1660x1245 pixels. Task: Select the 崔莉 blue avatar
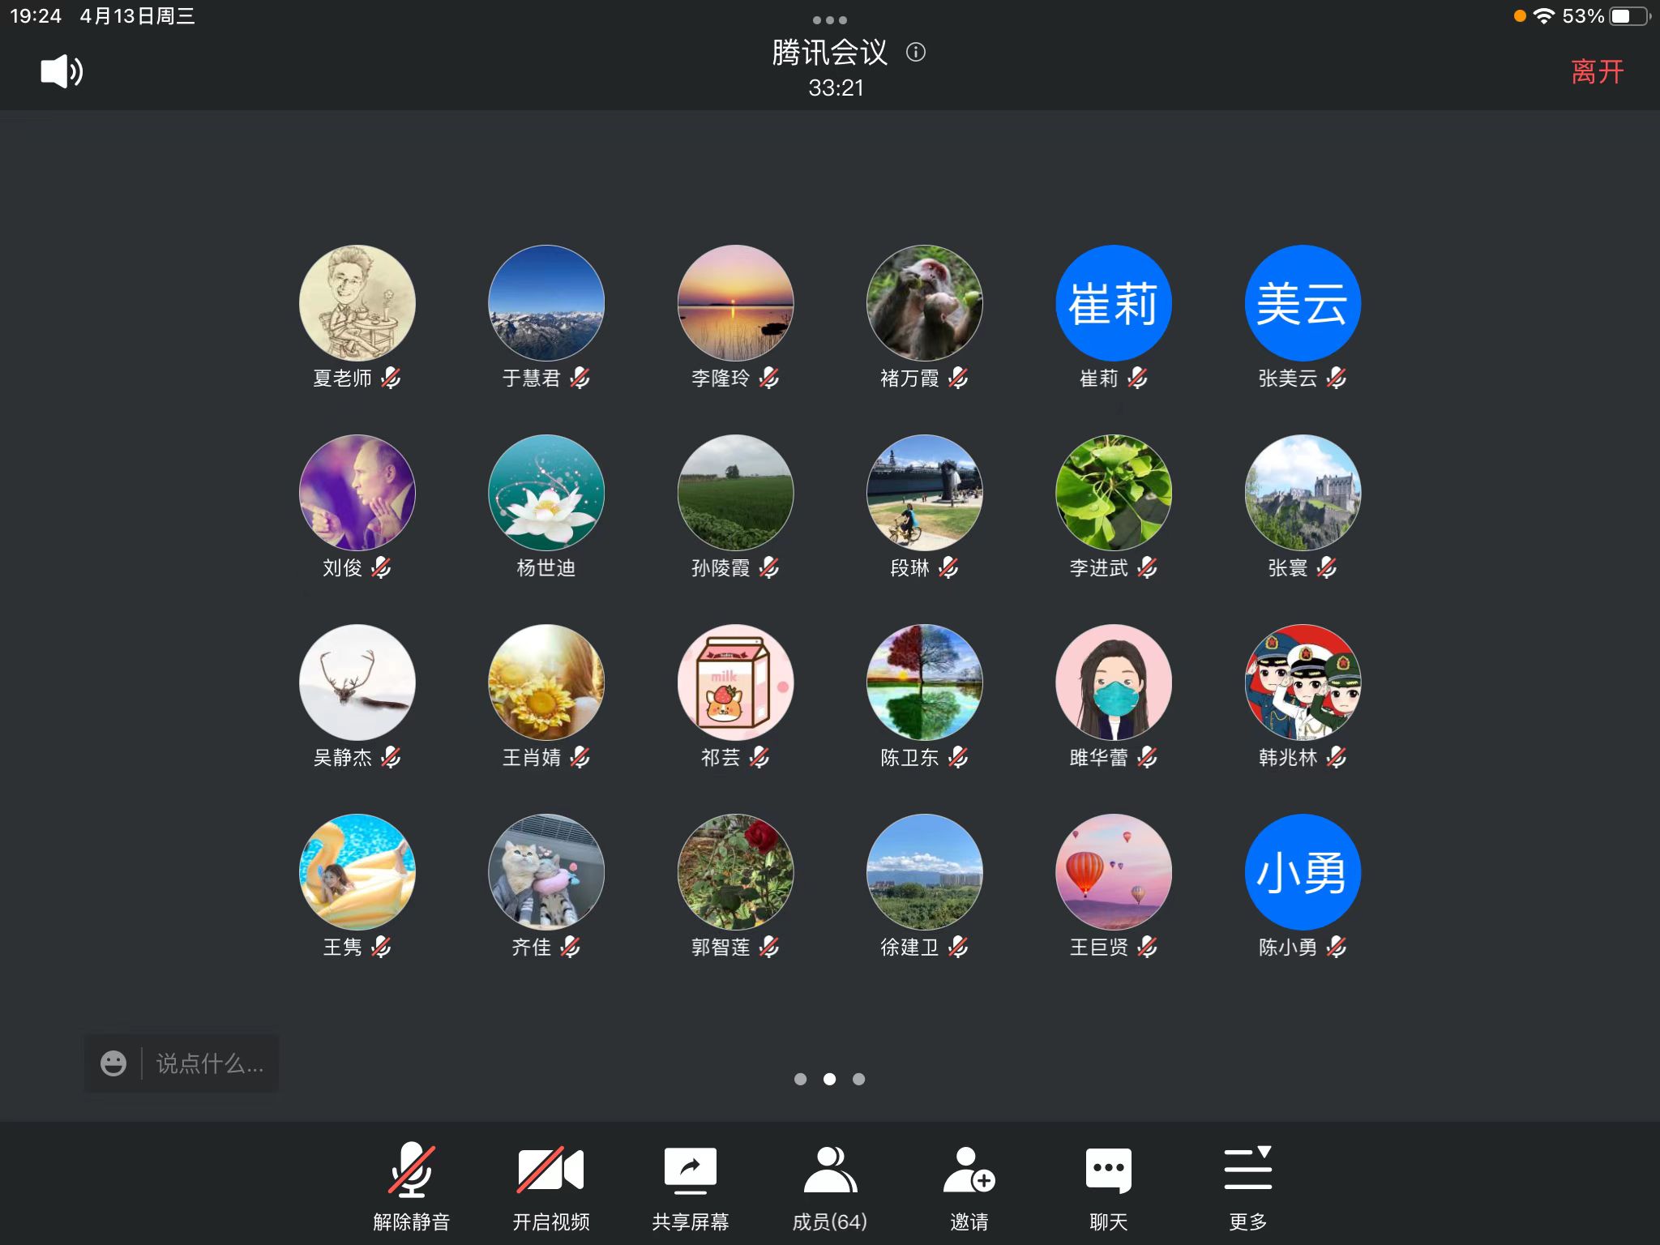click(1113, 303)
